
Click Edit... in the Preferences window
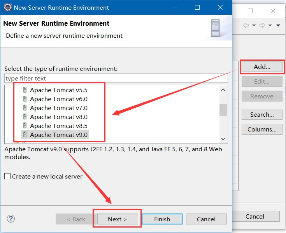(x=262, y=81)
